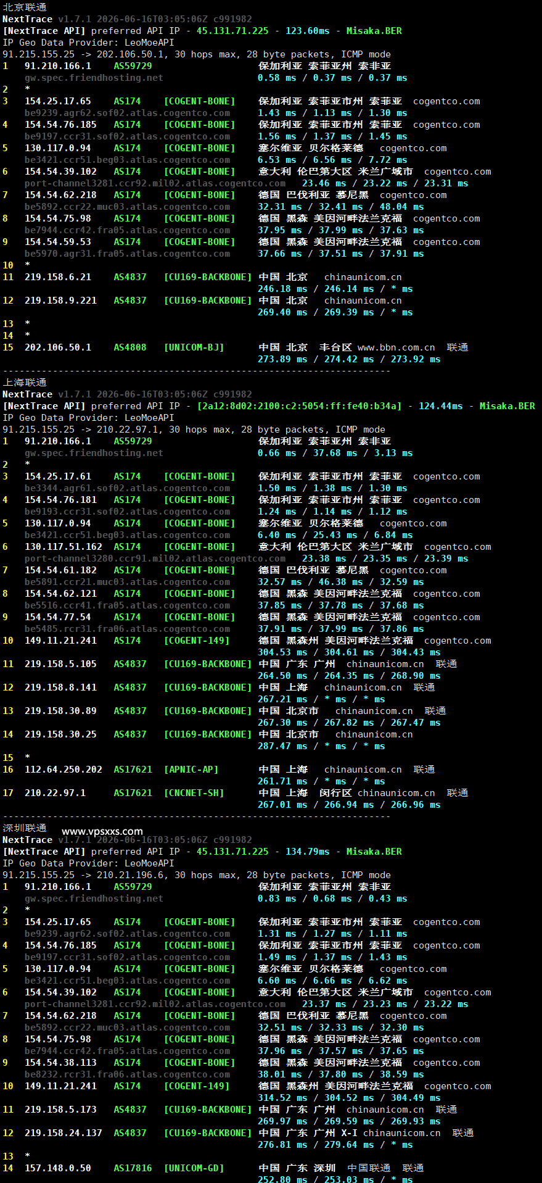
Task: Select the API latency value "124.44ms"
Action: (x=441, y=406)
